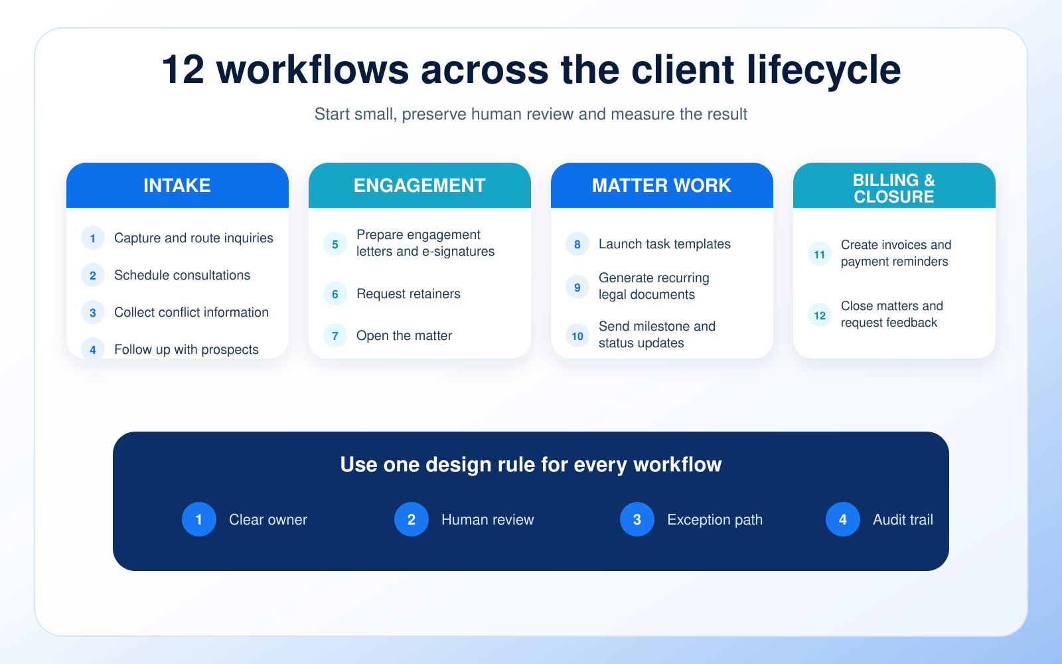
Task: Click the "Clear owner" label
Action: tap(268, 519)
